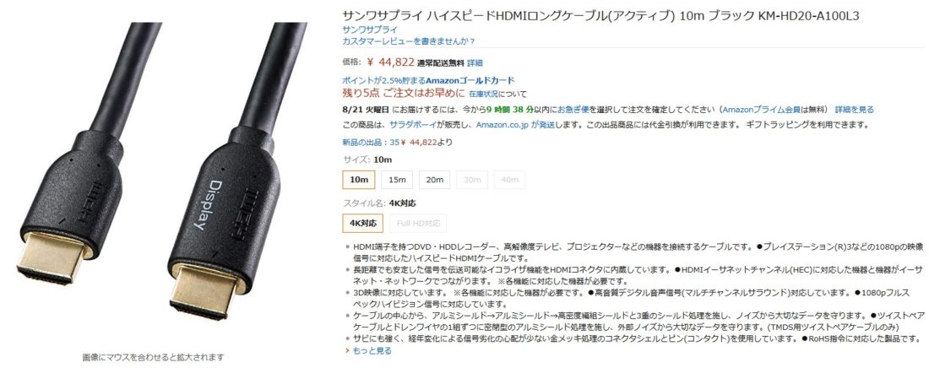The image size is (929, 368).
Task: Check the 在庫状況 stock status link
Action: pos(483,94)
